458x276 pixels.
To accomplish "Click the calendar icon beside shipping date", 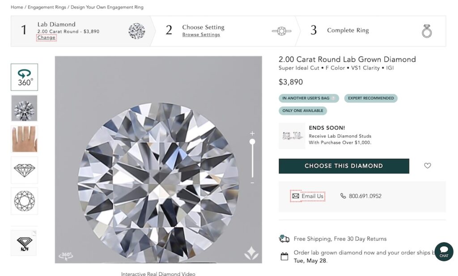I will [284, 256].
